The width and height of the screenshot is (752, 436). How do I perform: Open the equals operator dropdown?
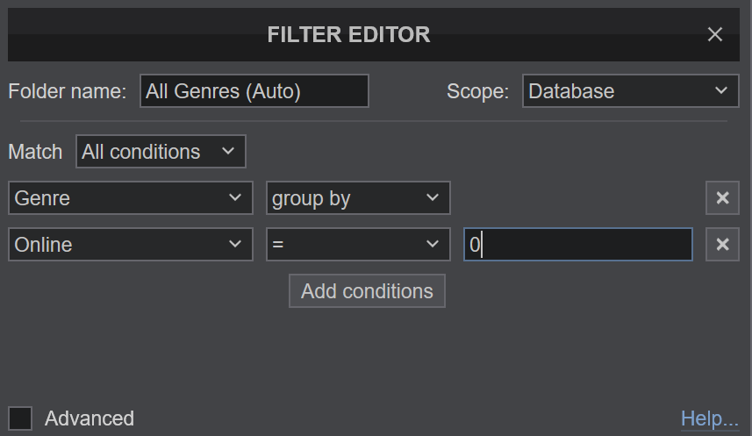[x=358, y=245]
